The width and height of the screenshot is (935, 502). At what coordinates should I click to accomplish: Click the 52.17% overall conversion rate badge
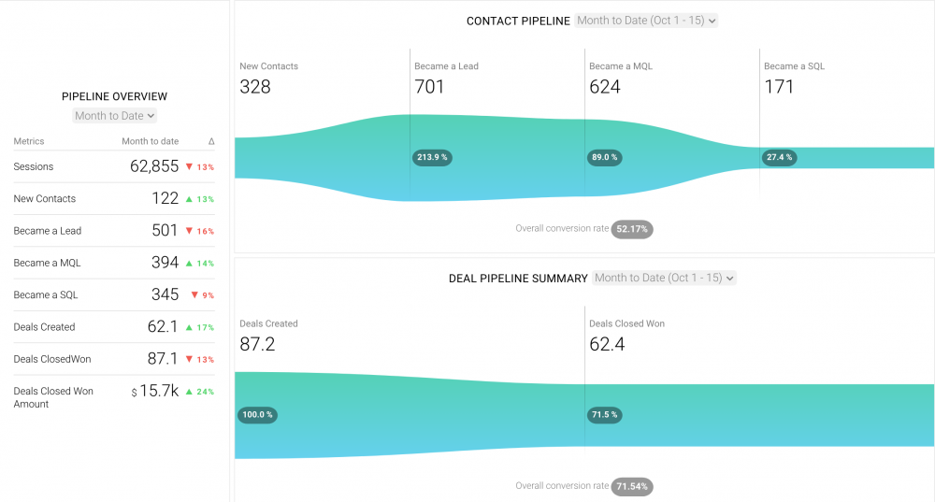632,229
